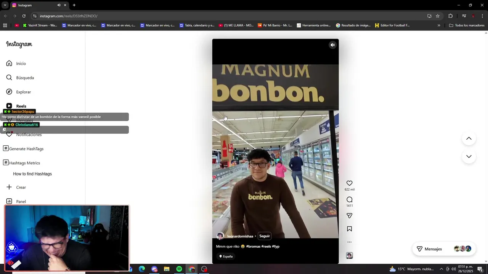
Task: Open the browser extensions puzzle icon
Action: point(450,16)
